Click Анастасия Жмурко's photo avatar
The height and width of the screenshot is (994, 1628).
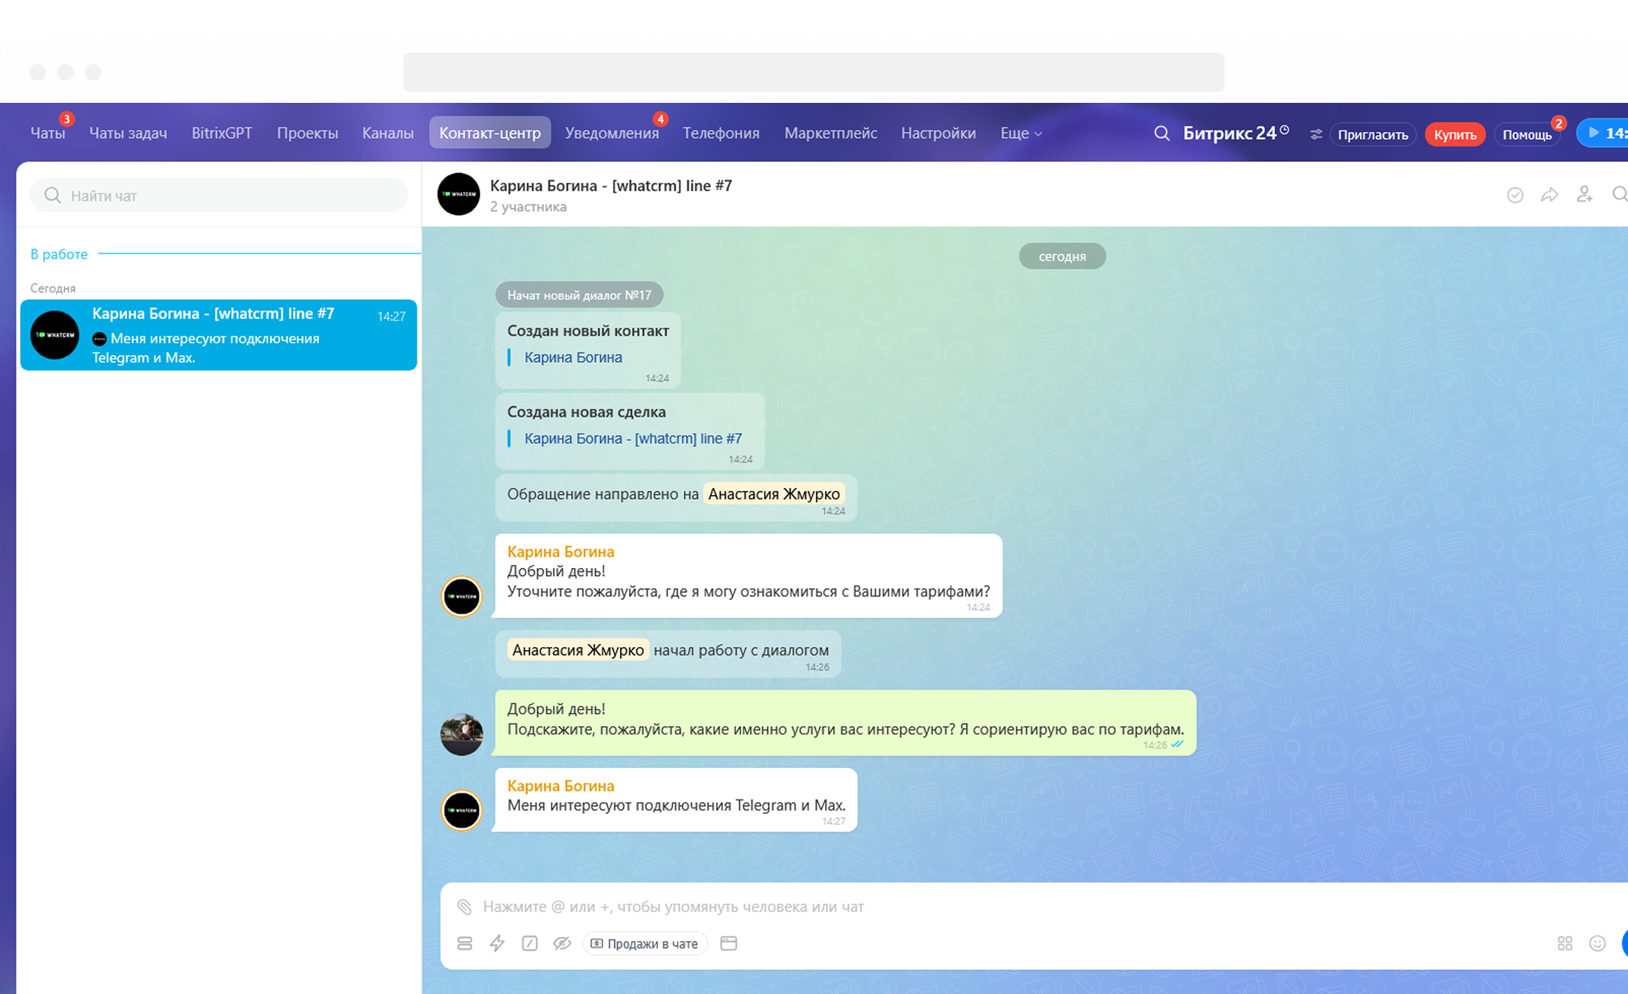point(461,734)
